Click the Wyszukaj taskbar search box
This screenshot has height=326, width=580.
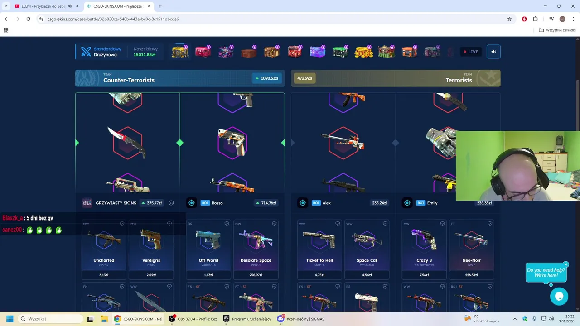[50, 319]
